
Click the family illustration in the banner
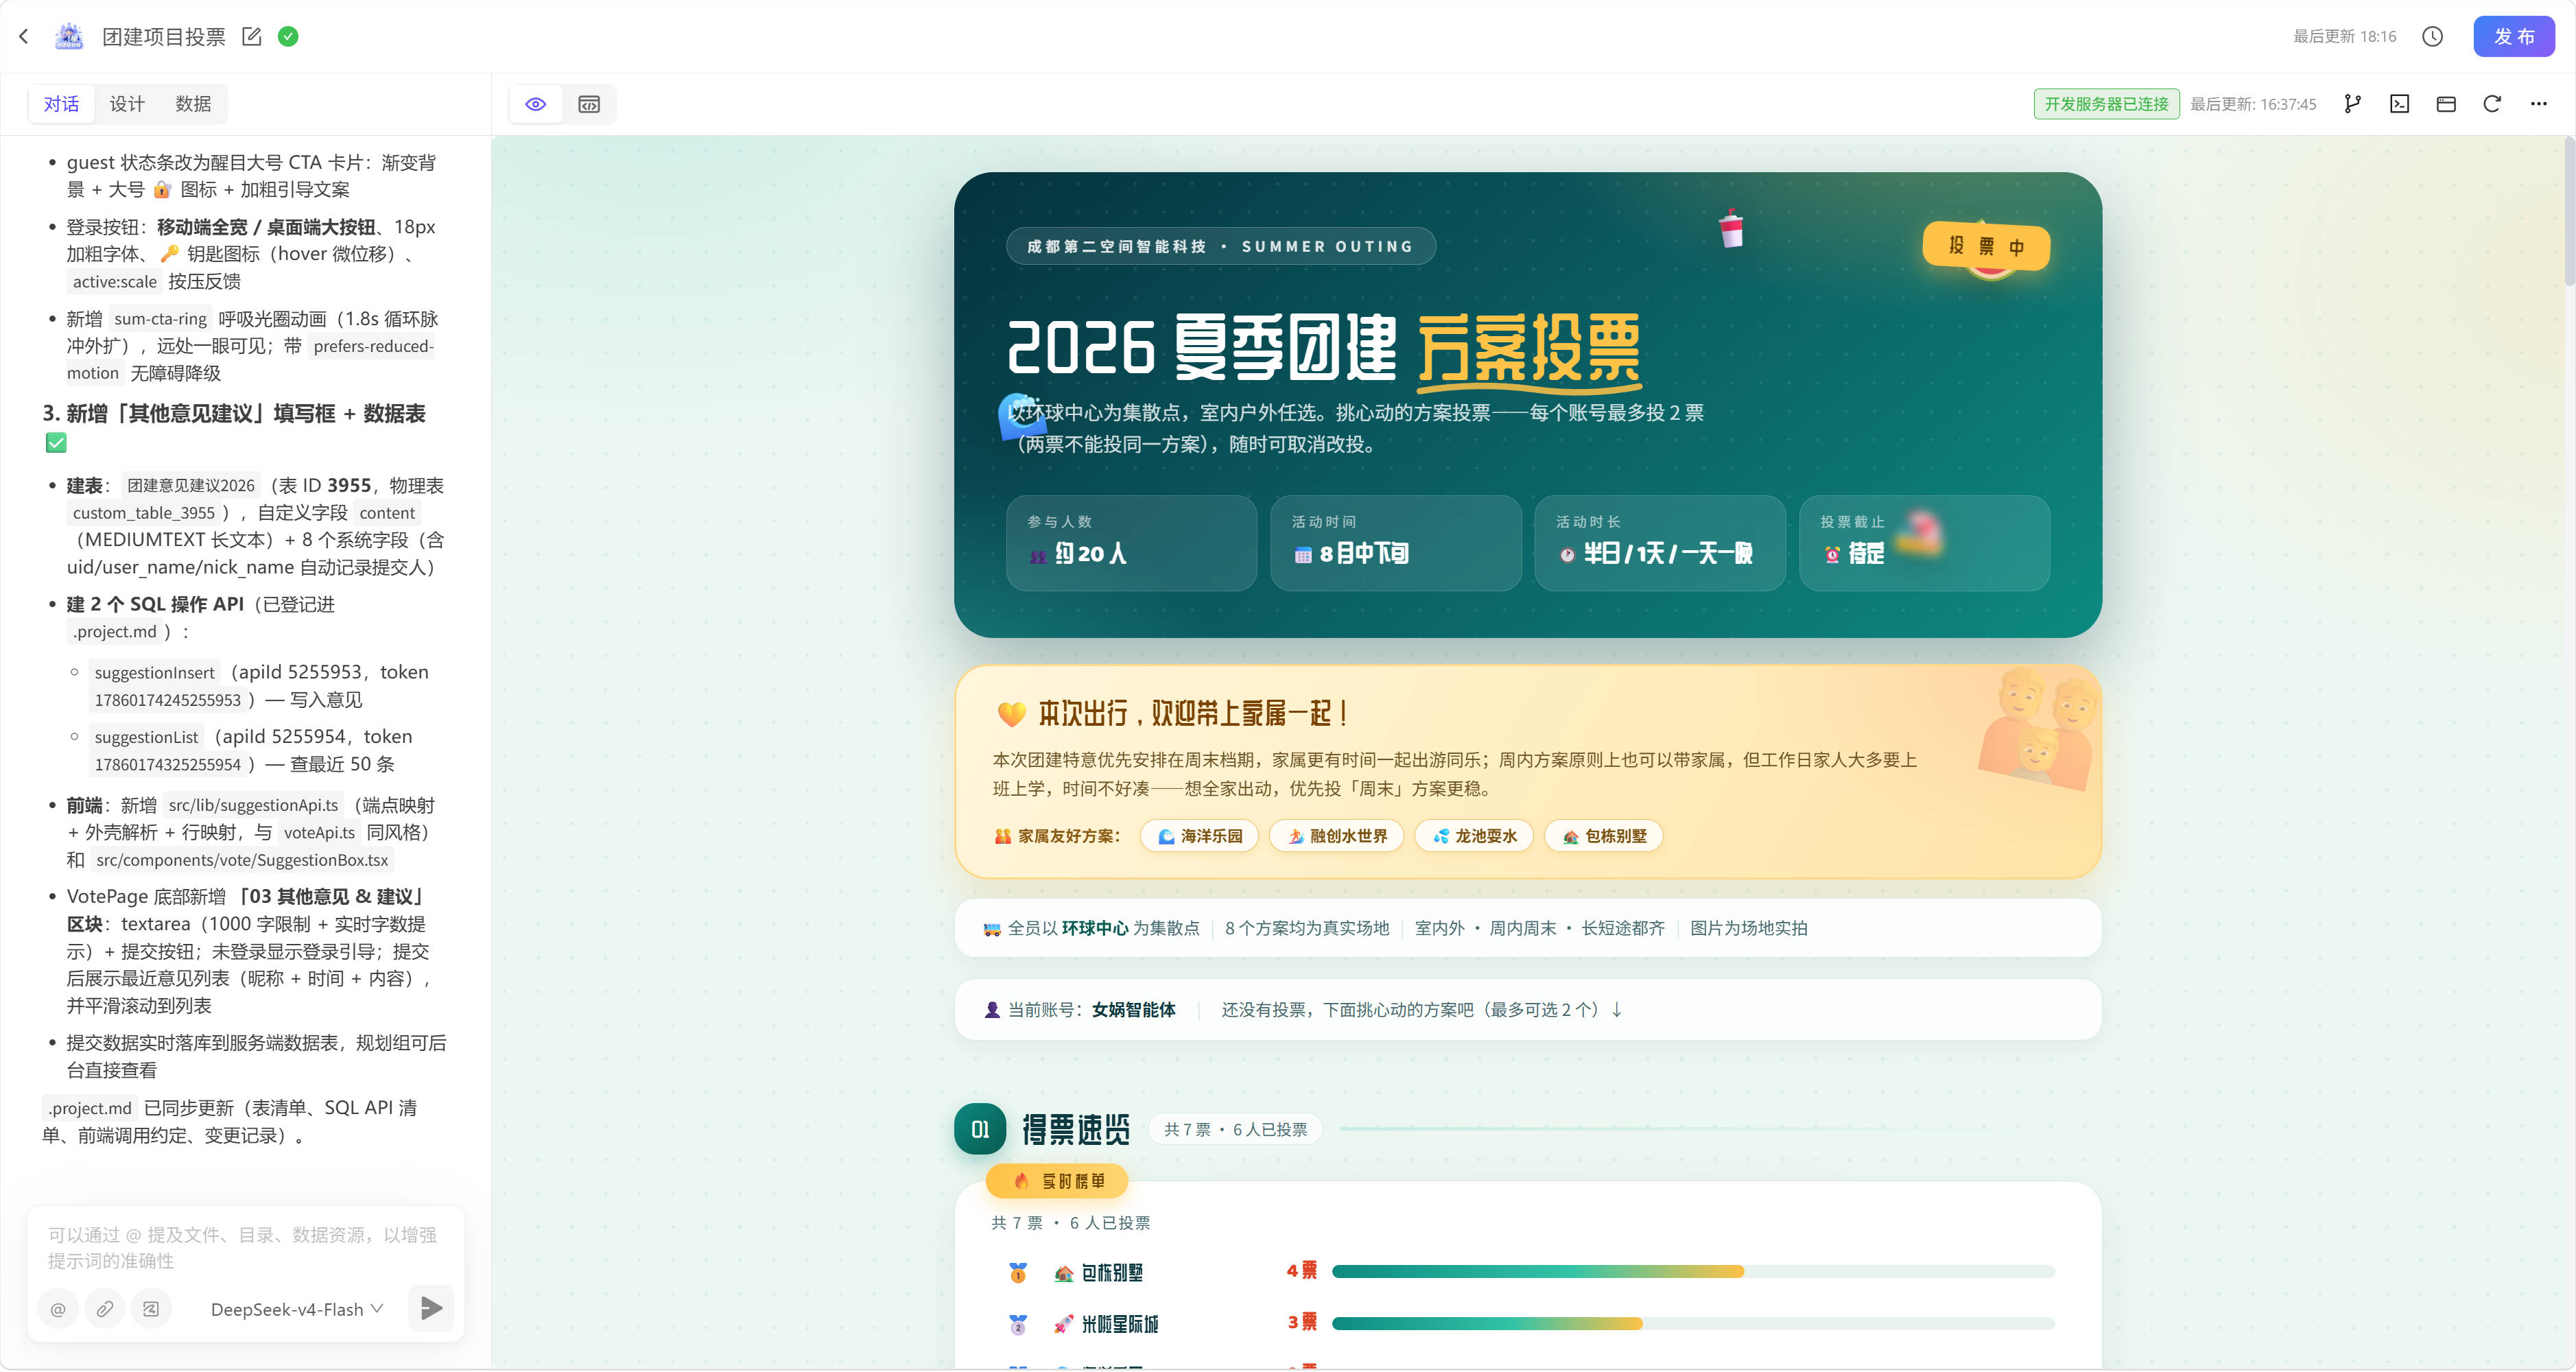2037,729
